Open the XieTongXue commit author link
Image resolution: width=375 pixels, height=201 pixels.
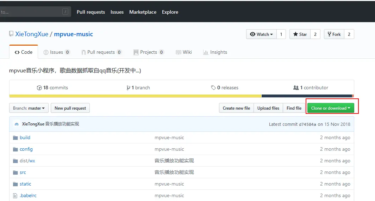33,124
